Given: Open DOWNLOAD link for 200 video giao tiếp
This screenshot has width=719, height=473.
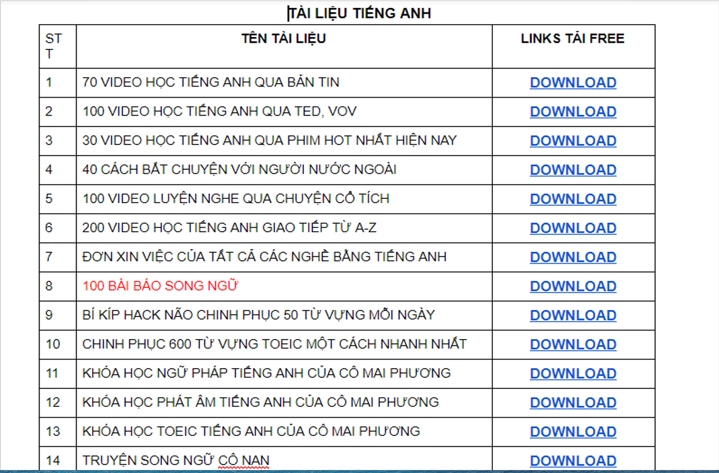Looking at the screenshot, I should [573, 228].
